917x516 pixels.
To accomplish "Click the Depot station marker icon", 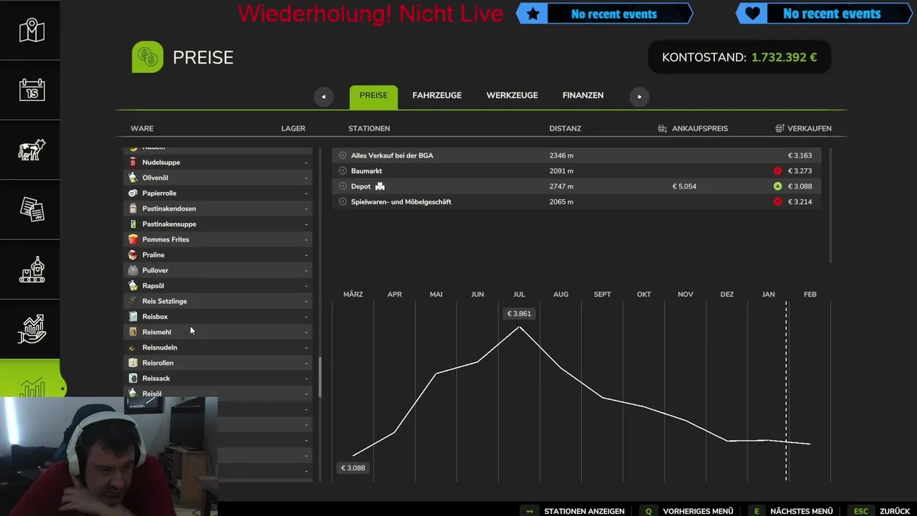I will (x=380, y=186).
